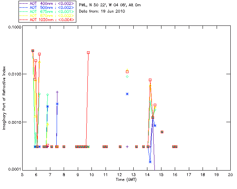Image resolution: width=237 pixels, height=189 pixels.
Task: Click the lowest blue asterisk near time 14.2
Action: [x=150, y=162]
